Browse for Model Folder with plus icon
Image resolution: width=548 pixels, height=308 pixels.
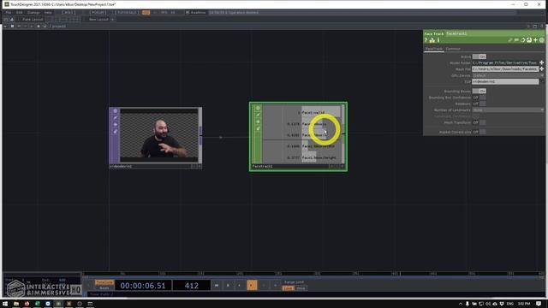pos(542,62)
